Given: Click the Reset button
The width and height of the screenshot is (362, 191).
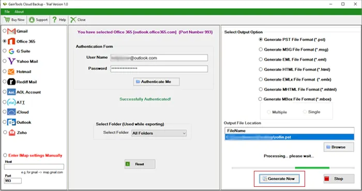Looking at the screenshot, I should tap(140, 164).
